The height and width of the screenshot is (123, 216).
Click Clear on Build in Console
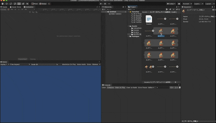pos(132,88)
